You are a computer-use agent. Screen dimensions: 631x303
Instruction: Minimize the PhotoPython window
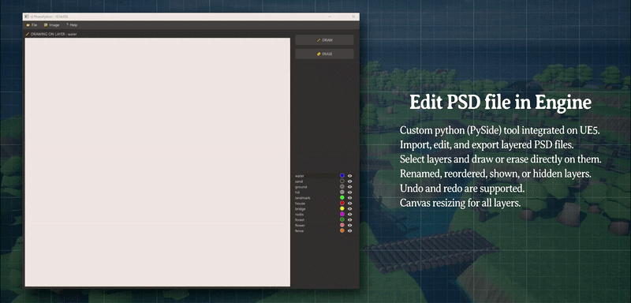pyautogui.click(x=330, y=17)
